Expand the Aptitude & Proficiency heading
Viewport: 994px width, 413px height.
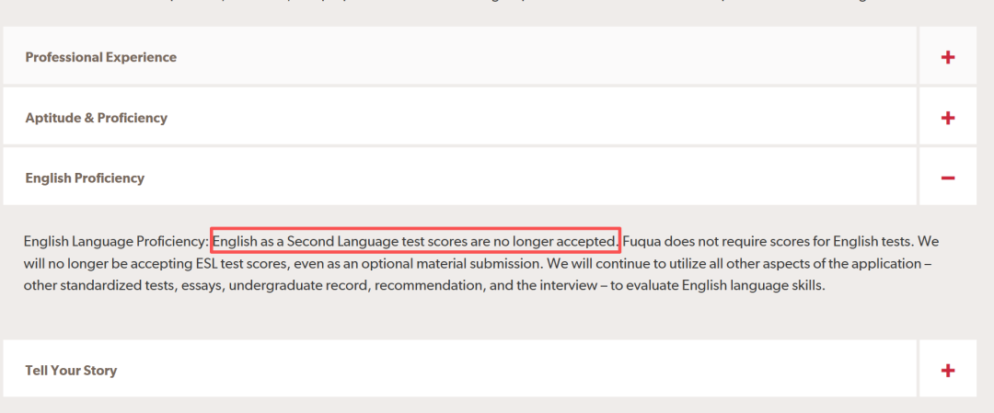pos(96,118)
